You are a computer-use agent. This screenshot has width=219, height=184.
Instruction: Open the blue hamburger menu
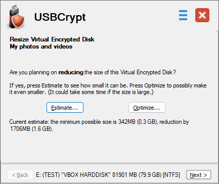click(x=183, y=15)
